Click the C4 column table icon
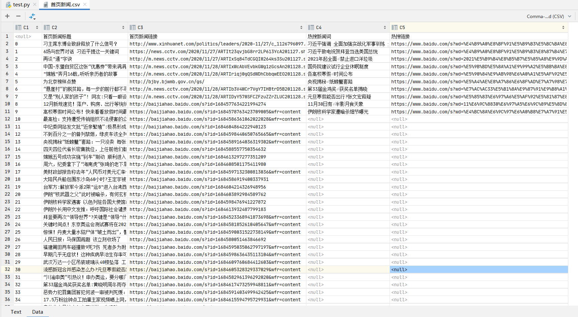Image resolution: width=578 pixels, height=317 pixels. point(311,27)
